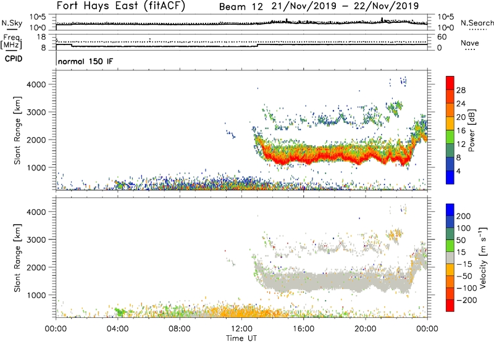
Task: Click the '04:00' time axis tick label
Action: [x=118, y=329]
